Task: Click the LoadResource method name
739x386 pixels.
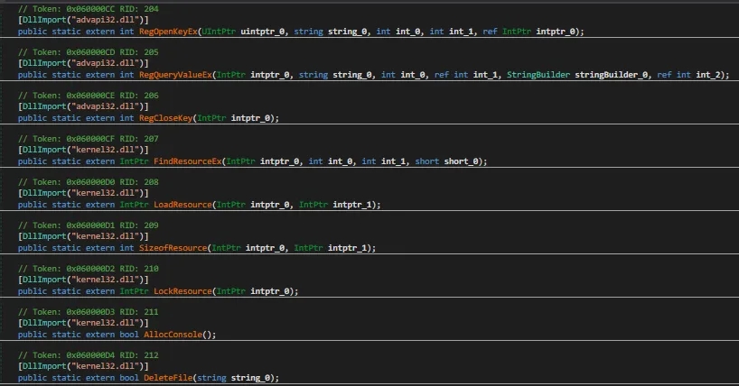Action: 182,205
